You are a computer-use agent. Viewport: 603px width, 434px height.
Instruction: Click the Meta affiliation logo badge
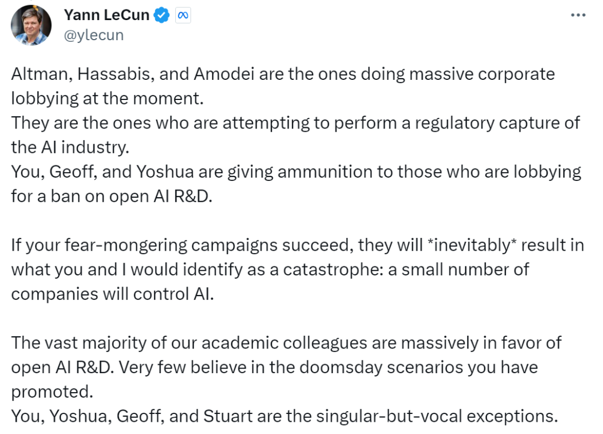tap(183, 16)
